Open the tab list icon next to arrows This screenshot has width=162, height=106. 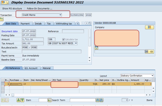coord(90,23)
